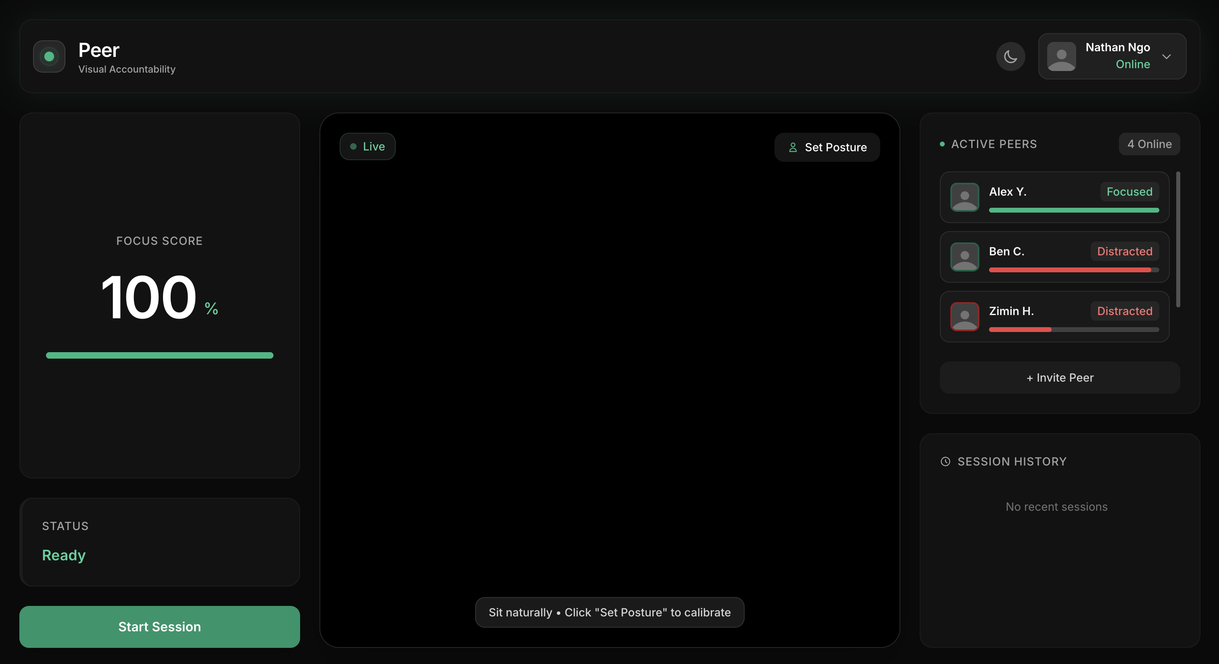Viewport: 1219px width, 664px height.
Task: Toggle dark mode with moon icon
Action: pos(1010,56)
